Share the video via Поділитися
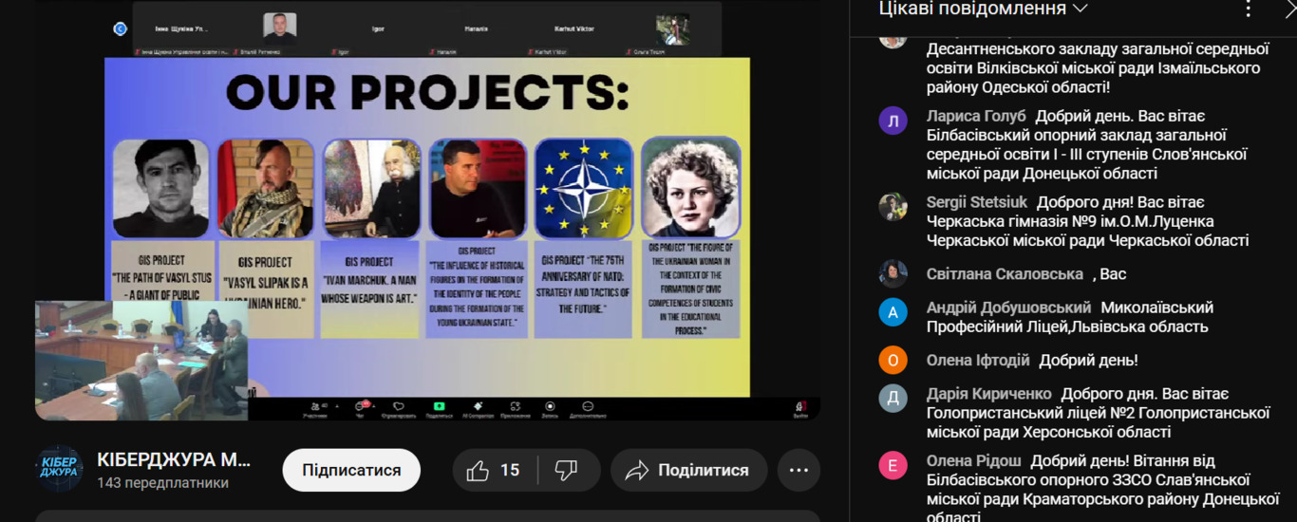 pos(688,470)
